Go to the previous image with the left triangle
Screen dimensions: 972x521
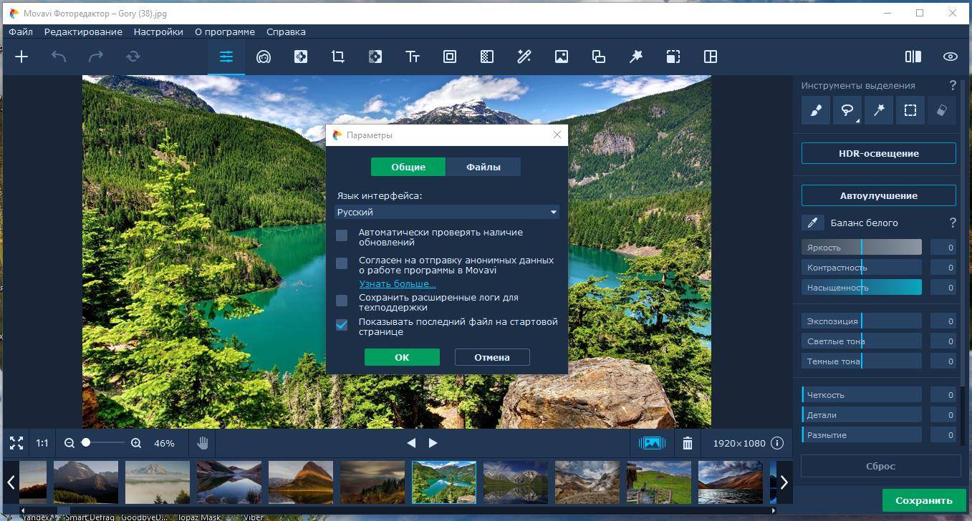click(411, 443)
